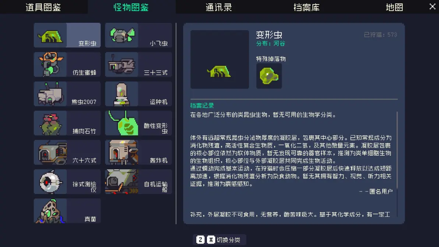This screenshot has width=439, height=247.
Task: Choose the 三十三式 monster icon
Action: point(122,65)
